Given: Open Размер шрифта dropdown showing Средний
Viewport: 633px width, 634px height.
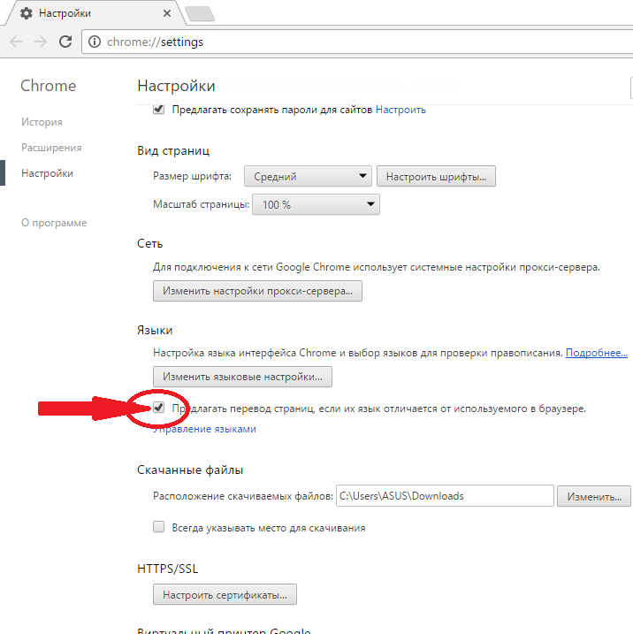Looking at the screenshot, I should 308,176.
